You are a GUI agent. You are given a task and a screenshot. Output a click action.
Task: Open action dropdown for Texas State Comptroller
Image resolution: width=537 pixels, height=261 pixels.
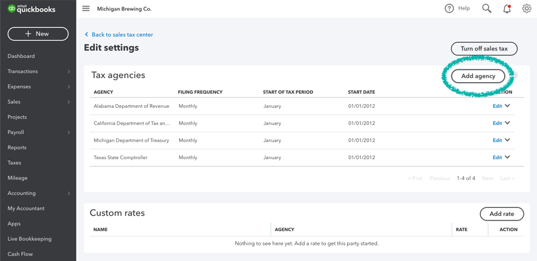pos(508,157)
